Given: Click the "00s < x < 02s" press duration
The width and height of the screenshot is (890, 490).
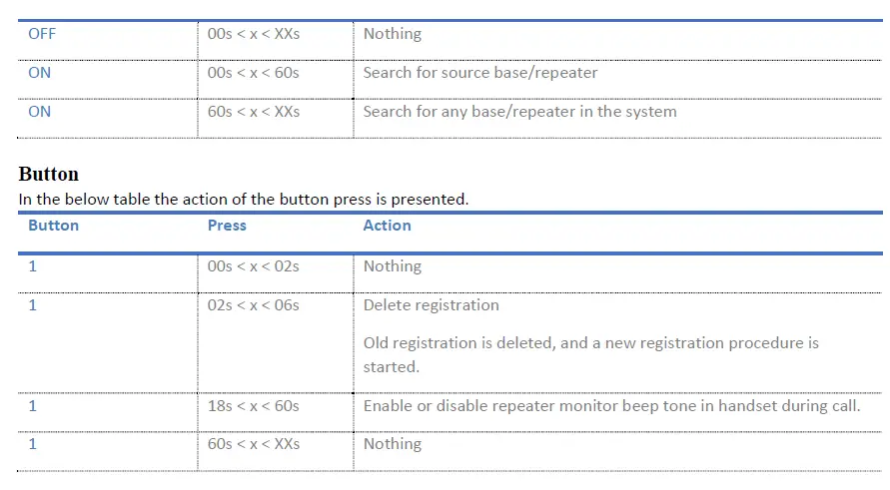Looking at the screenshot, I should pyautogui.click(x=254, y=266).
